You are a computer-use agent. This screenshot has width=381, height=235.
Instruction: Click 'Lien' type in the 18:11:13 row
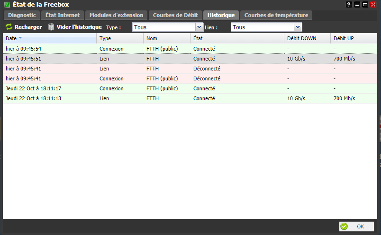pos(104,98)
